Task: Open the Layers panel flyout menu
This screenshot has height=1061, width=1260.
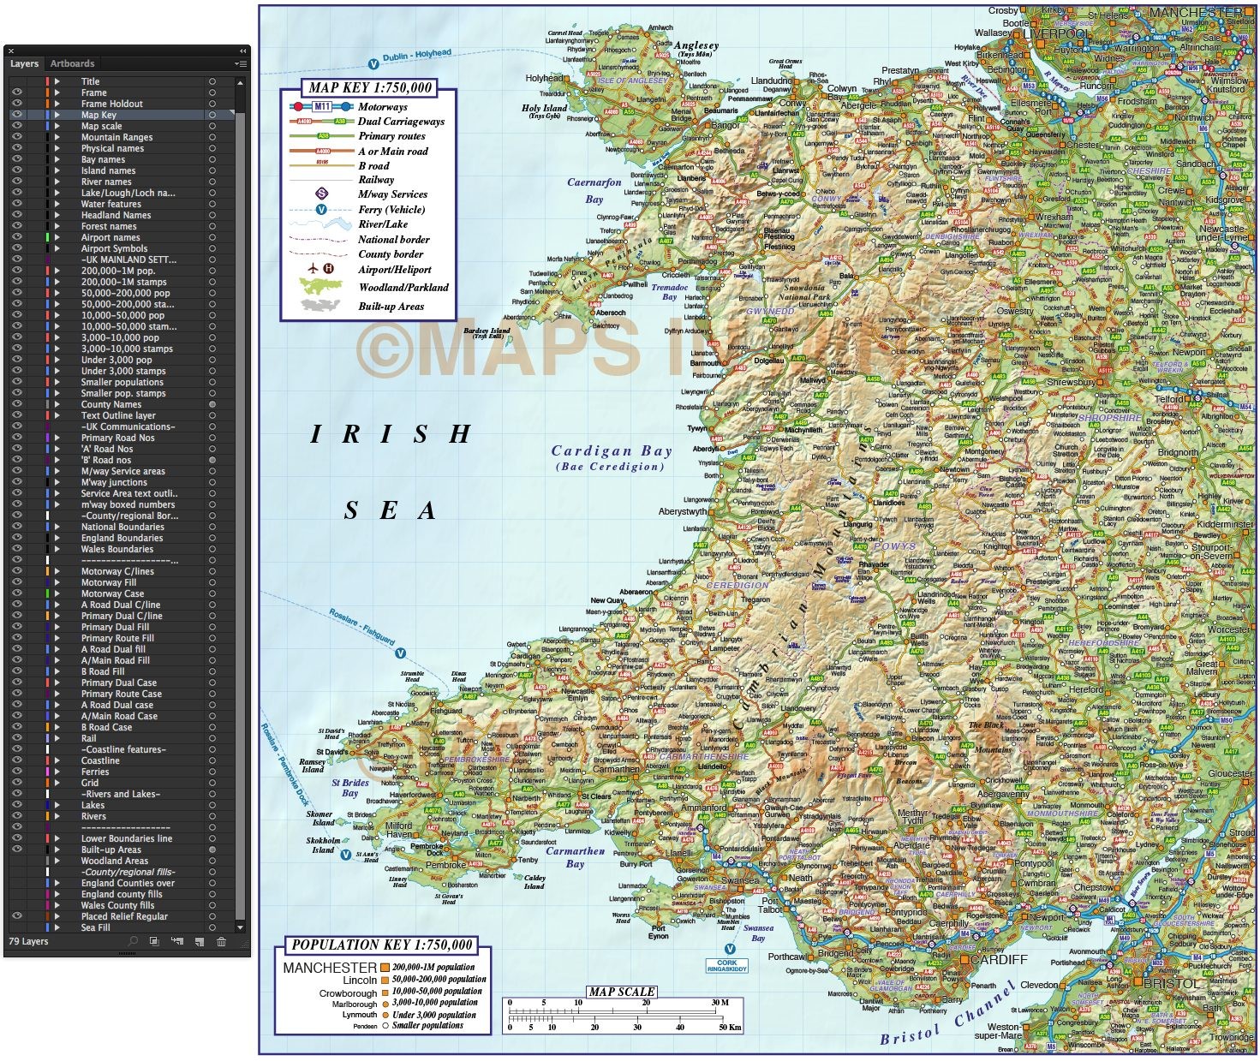Action: tap(241, 63)
